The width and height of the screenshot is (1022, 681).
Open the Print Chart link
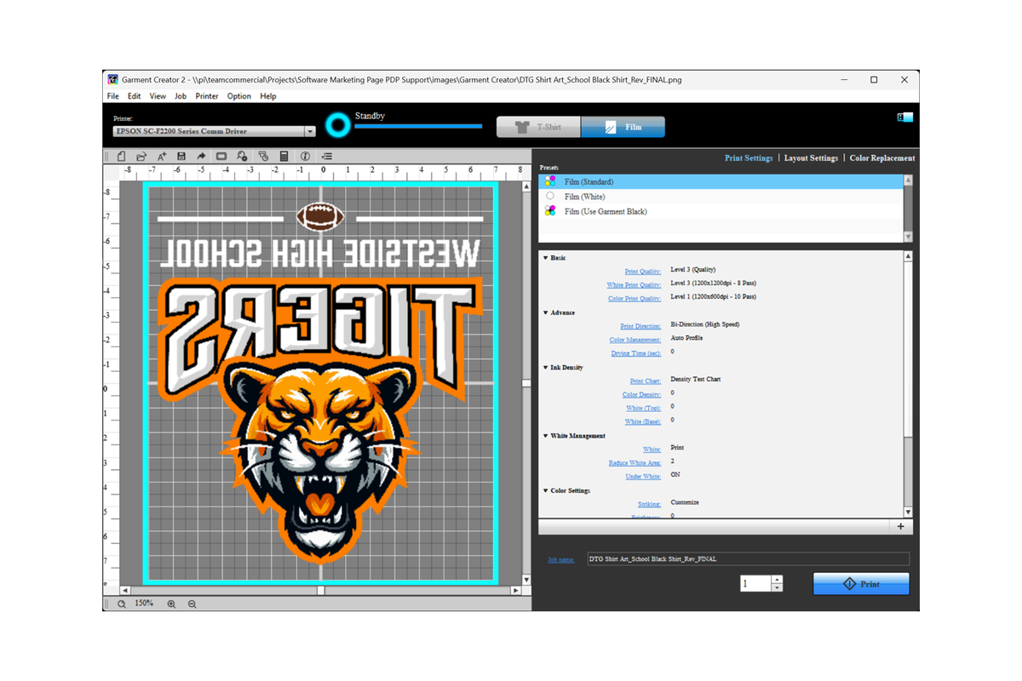tap(646, 381)
